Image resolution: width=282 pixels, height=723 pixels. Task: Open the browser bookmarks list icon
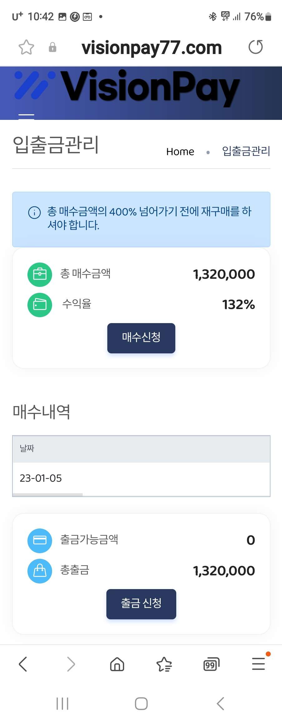click(x=164, y=664)
